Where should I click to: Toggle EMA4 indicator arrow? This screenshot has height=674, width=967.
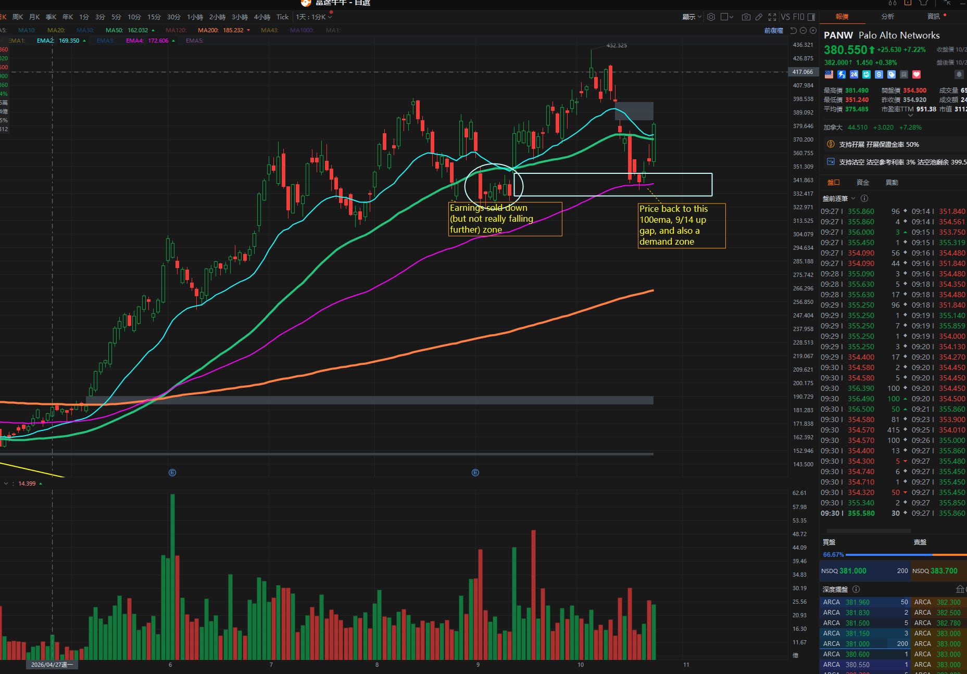click(173, 41)
